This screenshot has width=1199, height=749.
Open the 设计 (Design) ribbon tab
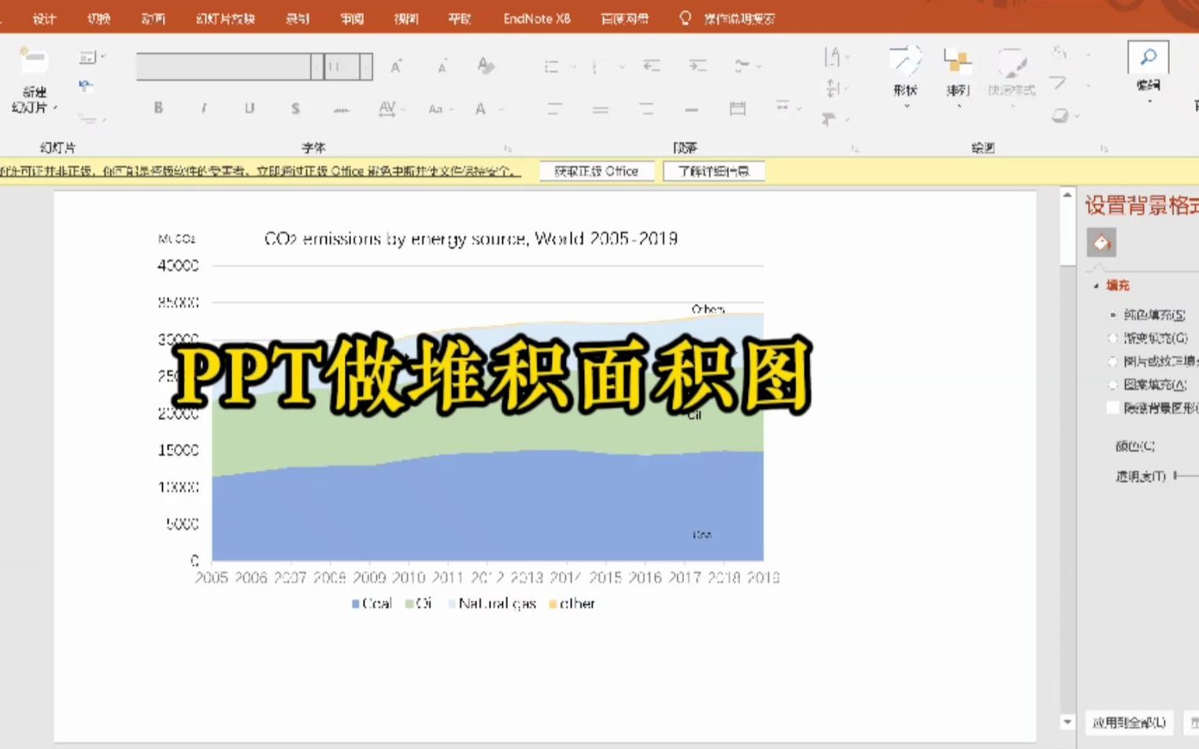click(44, 18)
